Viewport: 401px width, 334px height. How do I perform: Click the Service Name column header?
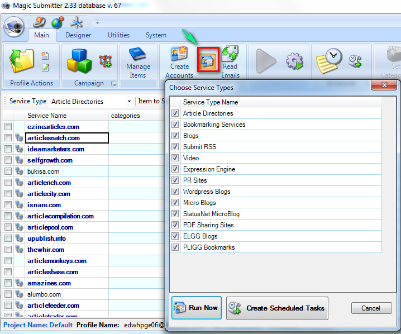coord(67,116)
